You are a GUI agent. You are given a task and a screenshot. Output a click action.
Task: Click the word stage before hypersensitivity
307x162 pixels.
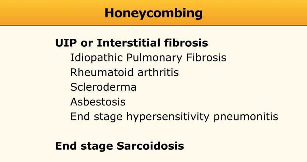(x=110, y=117)
